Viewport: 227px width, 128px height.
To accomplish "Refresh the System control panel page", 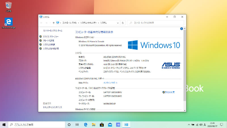I will (123, 23).
